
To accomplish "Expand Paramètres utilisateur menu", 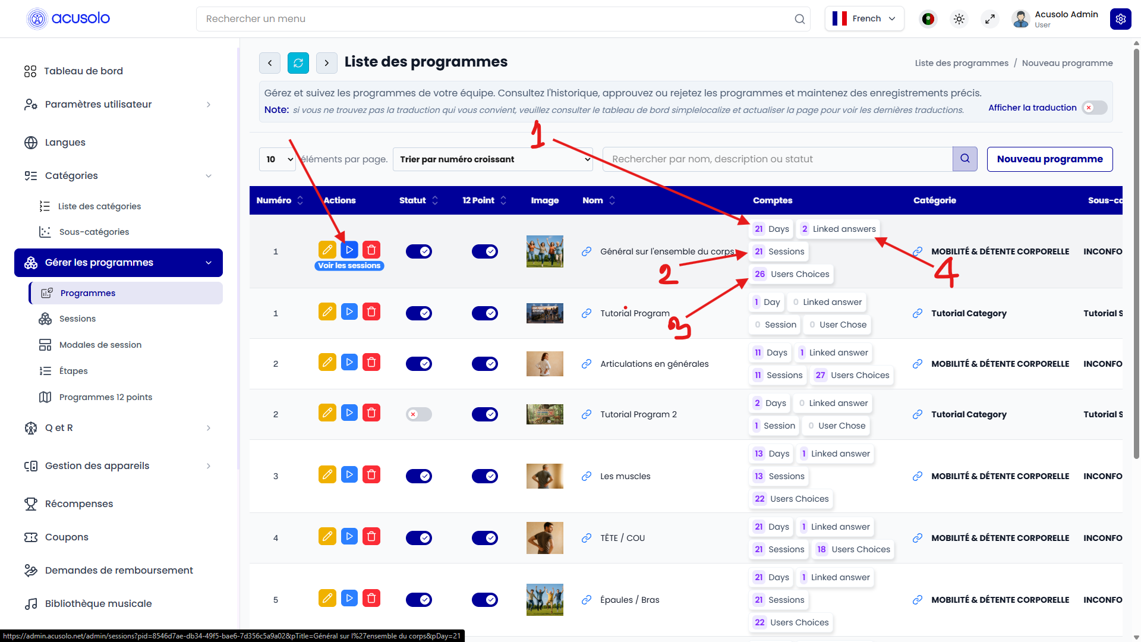I will point(118,105).
